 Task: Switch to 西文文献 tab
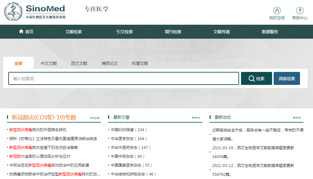point(79,63)
